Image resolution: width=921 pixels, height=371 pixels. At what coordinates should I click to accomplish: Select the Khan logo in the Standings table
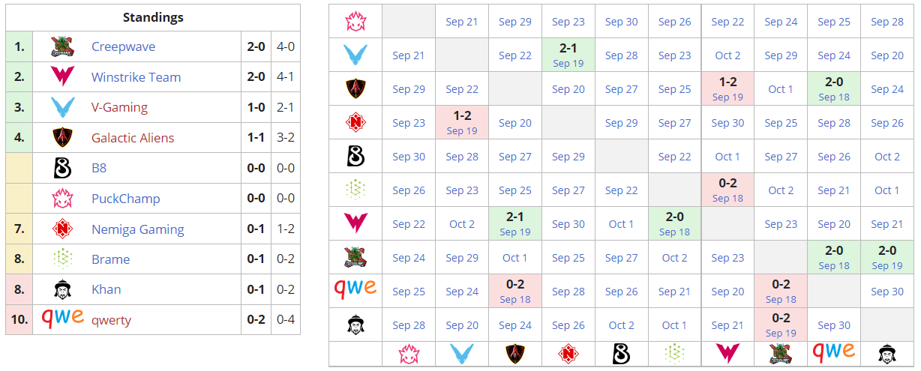61,289
